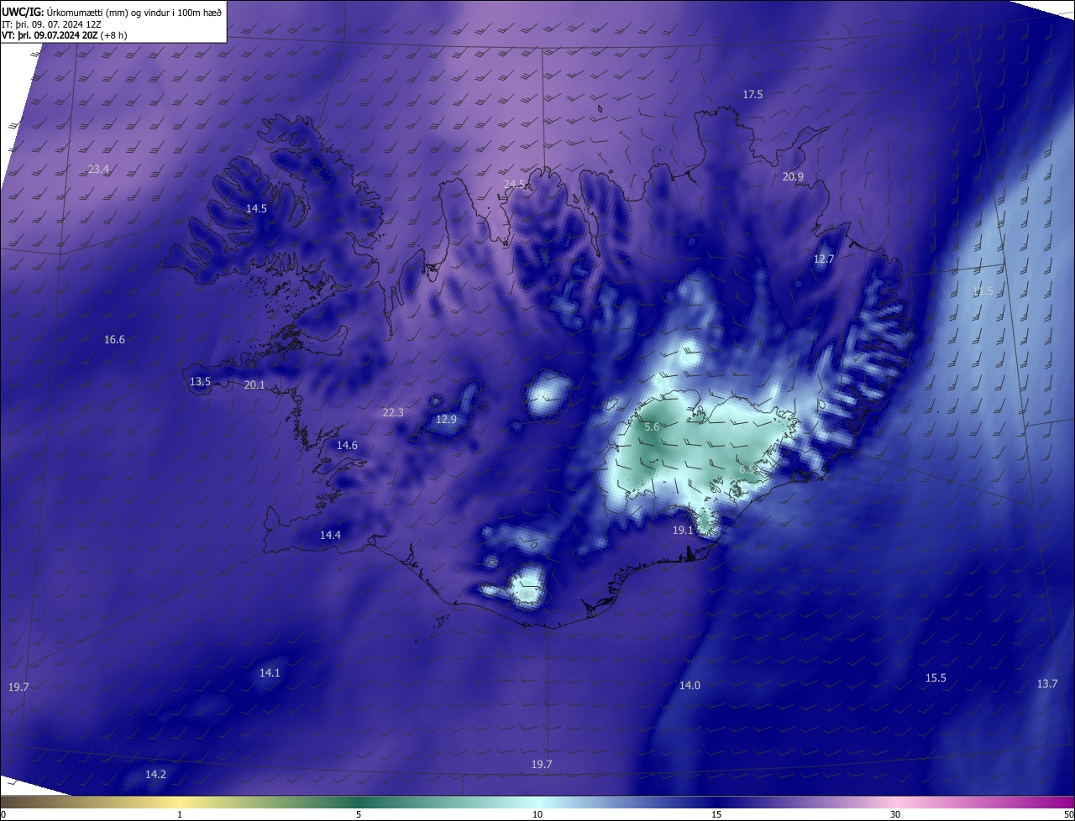Click the color scale tick label 50
The width and height of the screenshot is (1075, 821).
click(1068, 814)
